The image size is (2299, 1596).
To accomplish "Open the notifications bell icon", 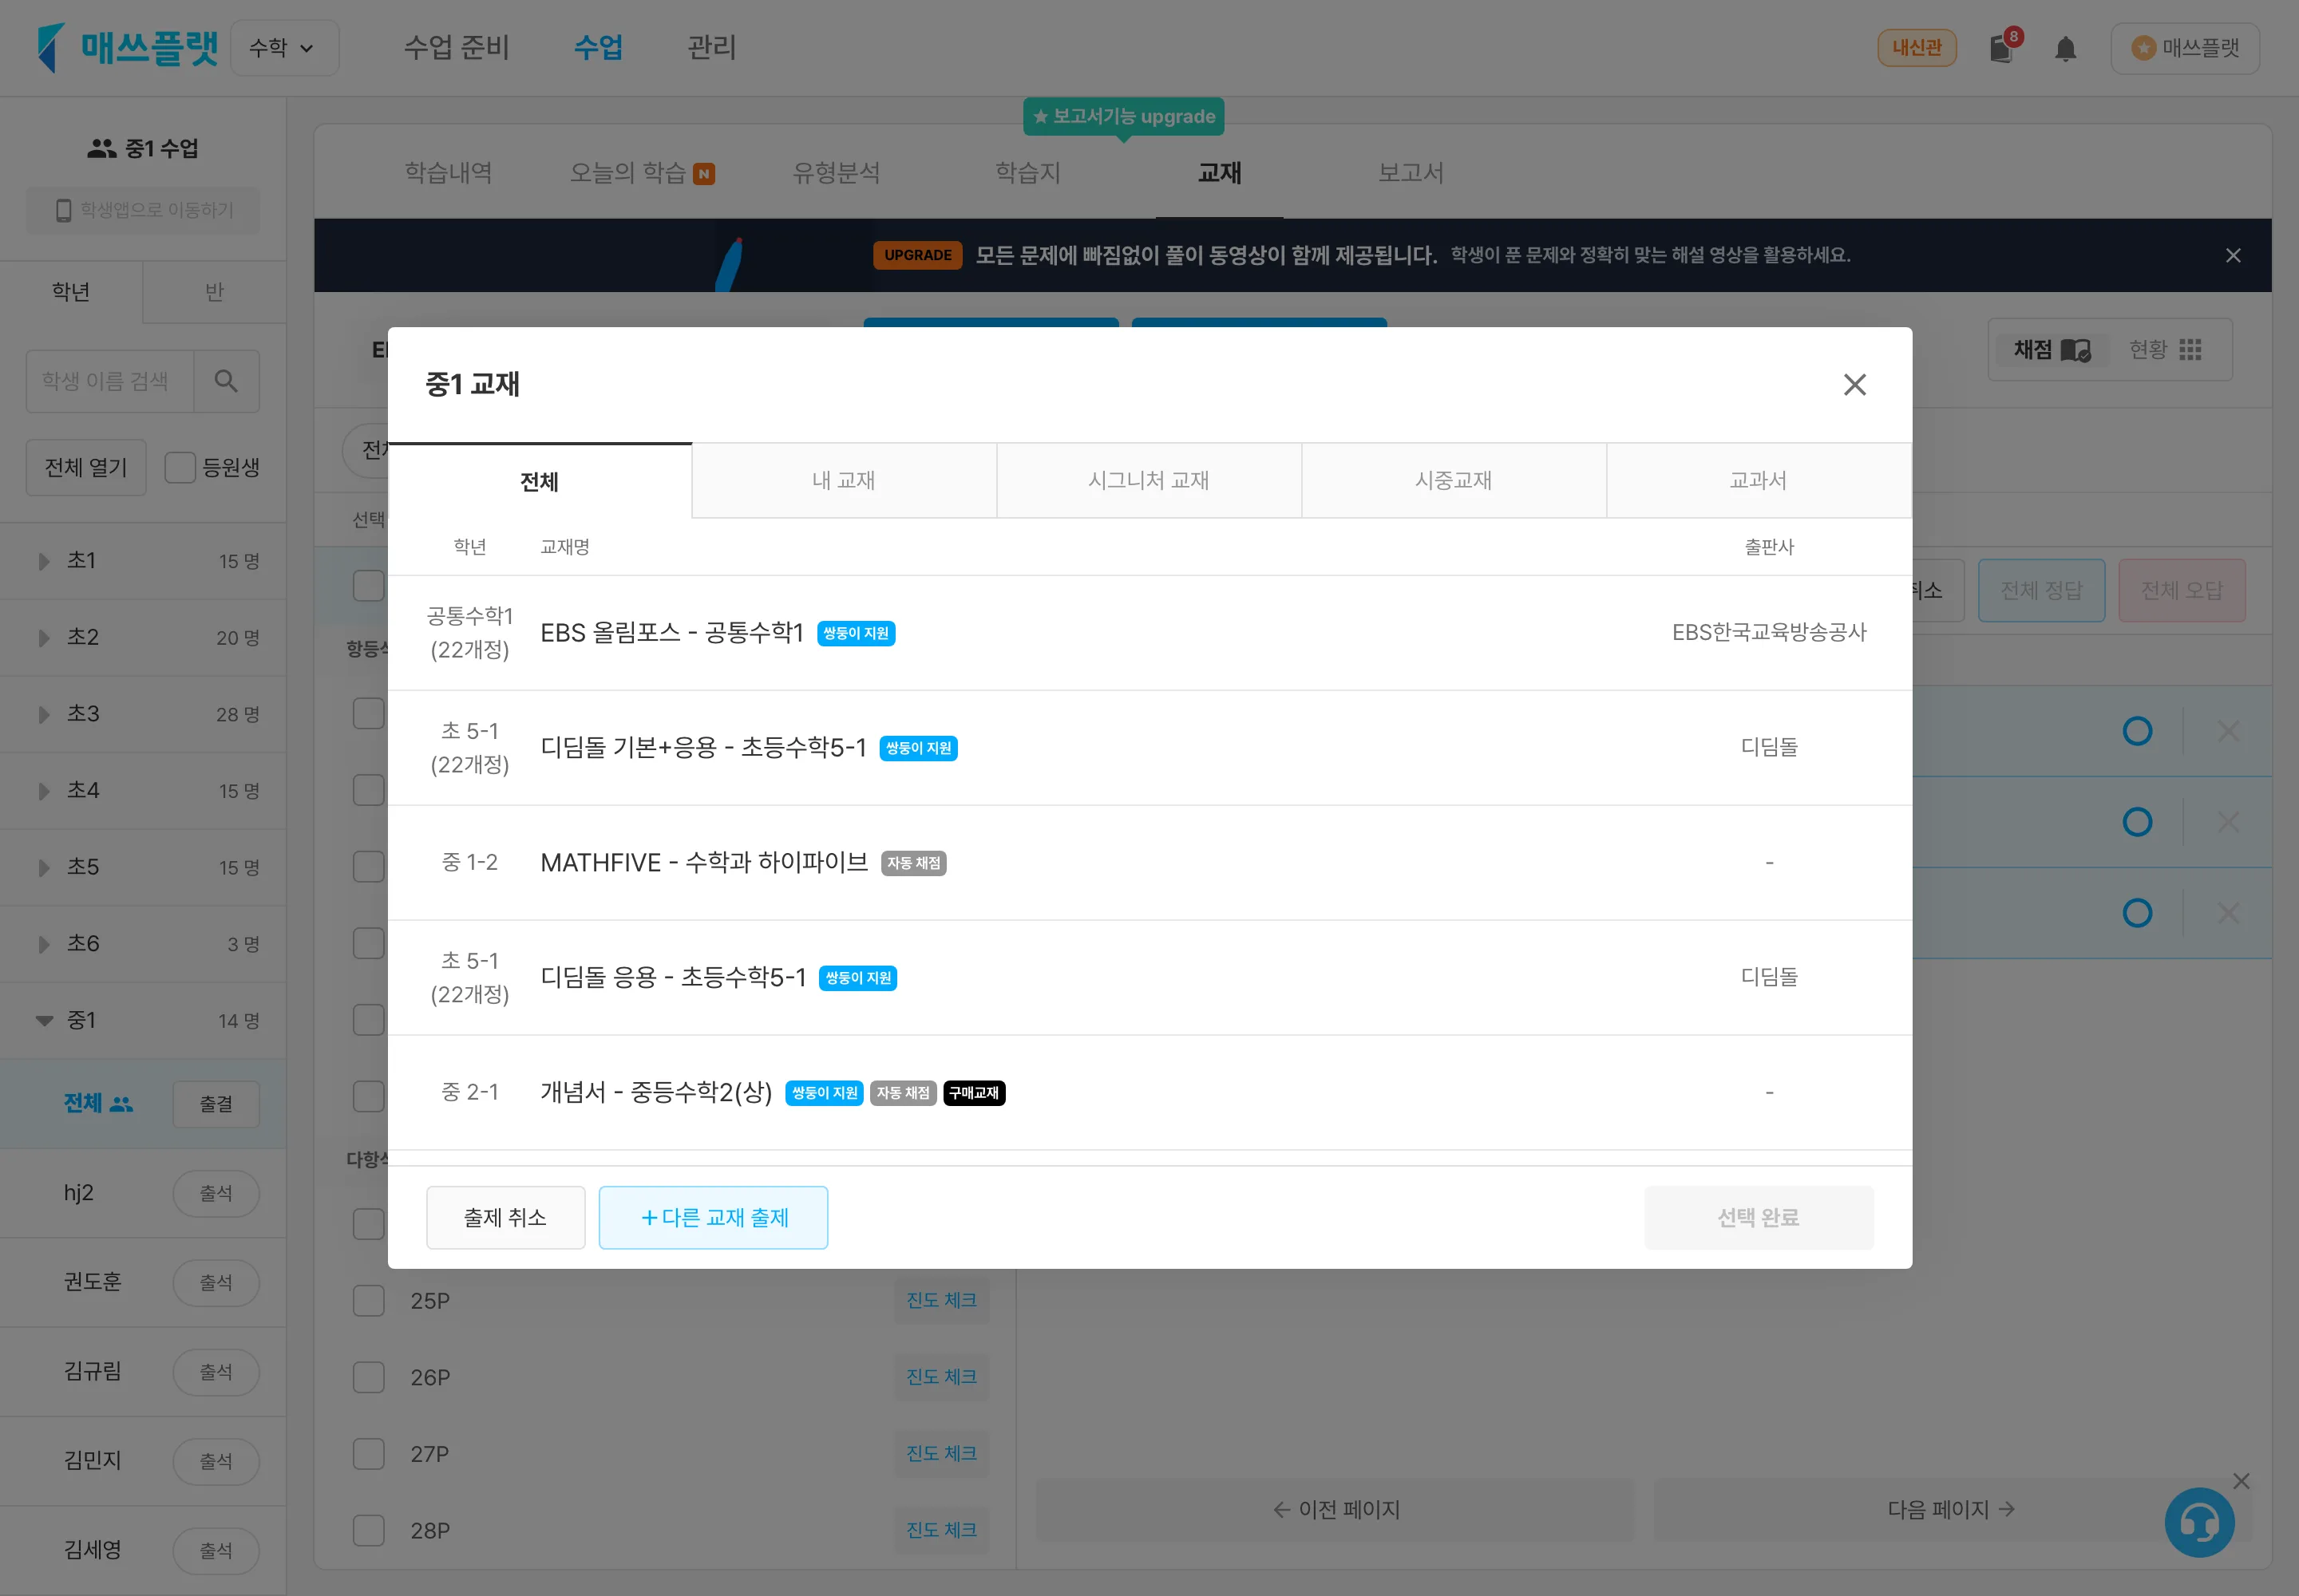I will tap(2065, 48).
